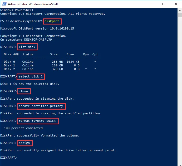This screenshot has width=182, height=166.
Task: Click the '256 GB' size value
Action: point(57,62)
